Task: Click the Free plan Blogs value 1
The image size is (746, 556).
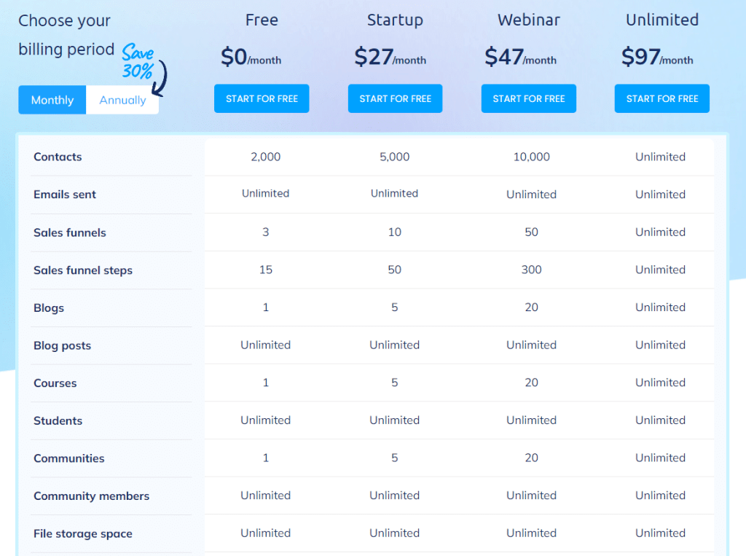Action: tap(265, 307)
